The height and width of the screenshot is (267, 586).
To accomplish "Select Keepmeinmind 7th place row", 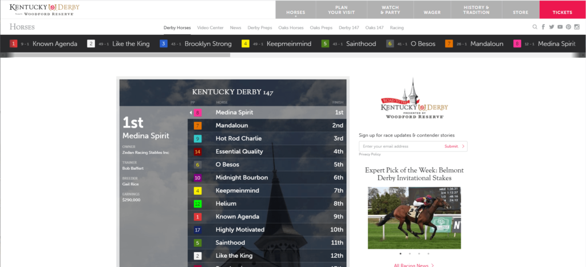I will point(267,191).
